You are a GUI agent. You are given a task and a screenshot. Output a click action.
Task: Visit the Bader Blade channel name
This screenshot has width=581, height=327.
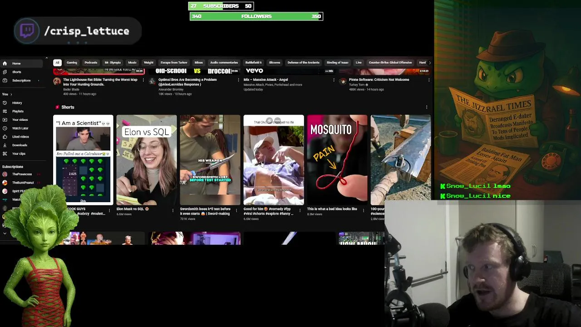click(x=71, y=89)
